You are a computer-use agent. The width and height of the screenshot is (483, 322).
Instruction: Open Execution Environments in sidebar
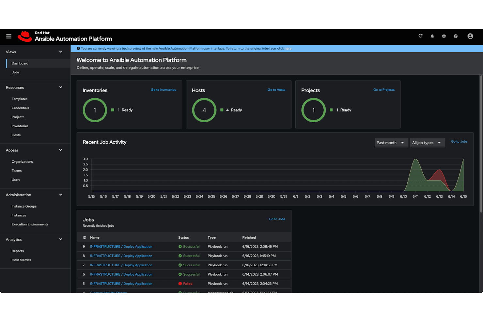pyautogui.click(x=30, y=224)
